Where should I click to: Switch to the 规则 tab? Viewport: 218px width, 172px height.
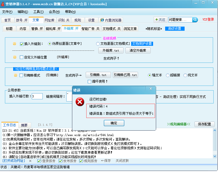pos(78,20)
